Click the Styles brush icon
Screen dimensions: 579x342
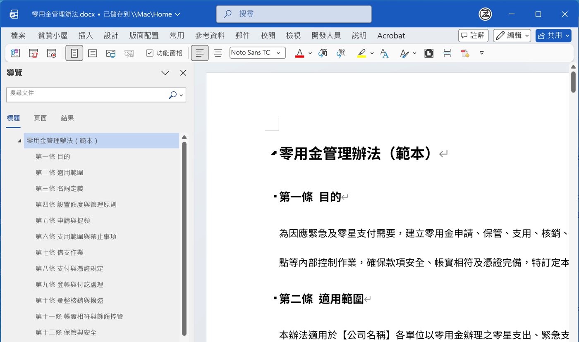pyautogui.click(x=404, y=53)
